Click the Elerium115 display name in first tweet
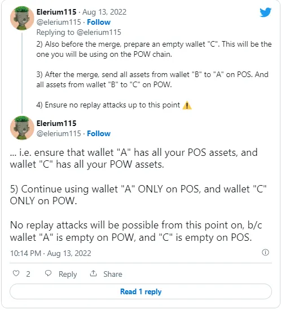Viewport: 281px width, 310px height. click(x=56, y=12)
